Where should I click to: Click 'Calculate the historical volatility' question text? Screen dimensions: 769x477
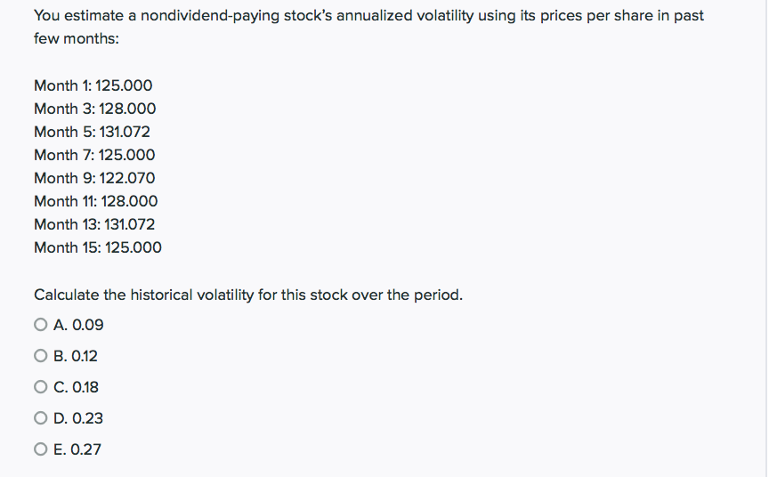pos(248,295)
